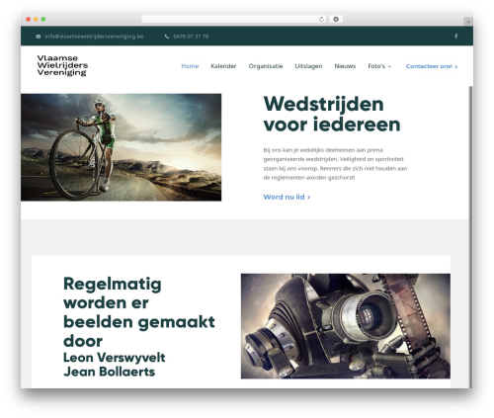Click the Regelmatig worden er beelden heading

click(139, 312)
